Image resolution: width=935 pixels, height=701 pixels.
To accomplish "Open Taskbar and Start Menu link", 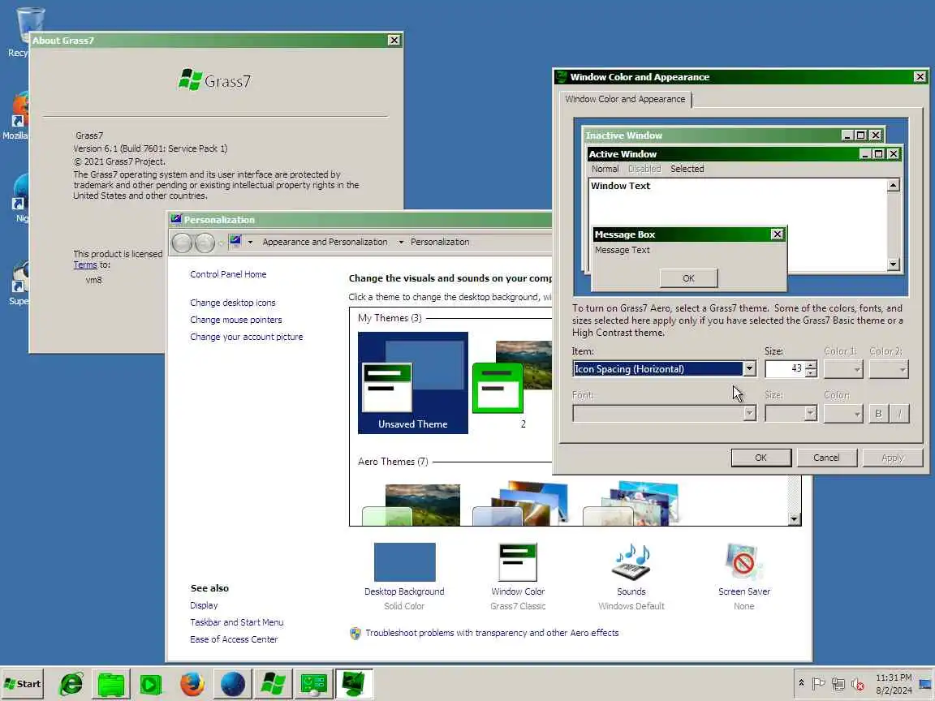I will click(x=237, y=622).
